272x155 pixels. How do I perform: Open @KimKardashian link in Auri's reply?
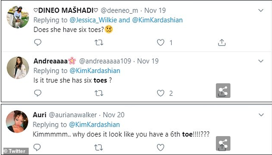pyautogui.click(x=94, y=125)
